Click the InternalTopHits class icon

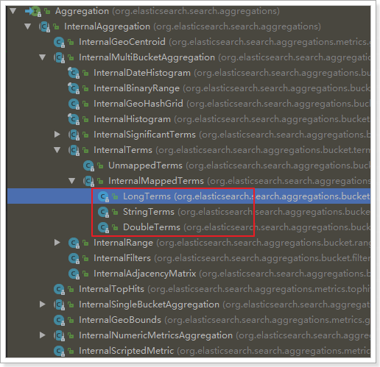60,290
